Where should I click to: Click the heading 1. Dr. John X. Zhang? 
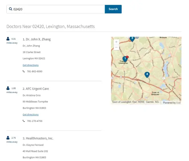[x=37, y=39]
